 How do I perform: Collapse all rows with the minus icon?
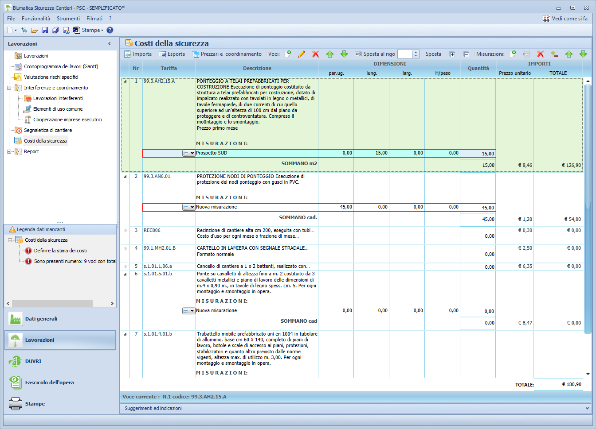pos(466,54)
